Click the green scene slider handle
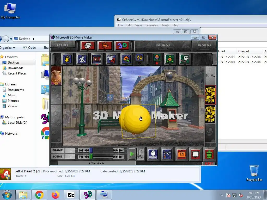The height and width of the screenshot is (200, 267). [x=91, y=157]
